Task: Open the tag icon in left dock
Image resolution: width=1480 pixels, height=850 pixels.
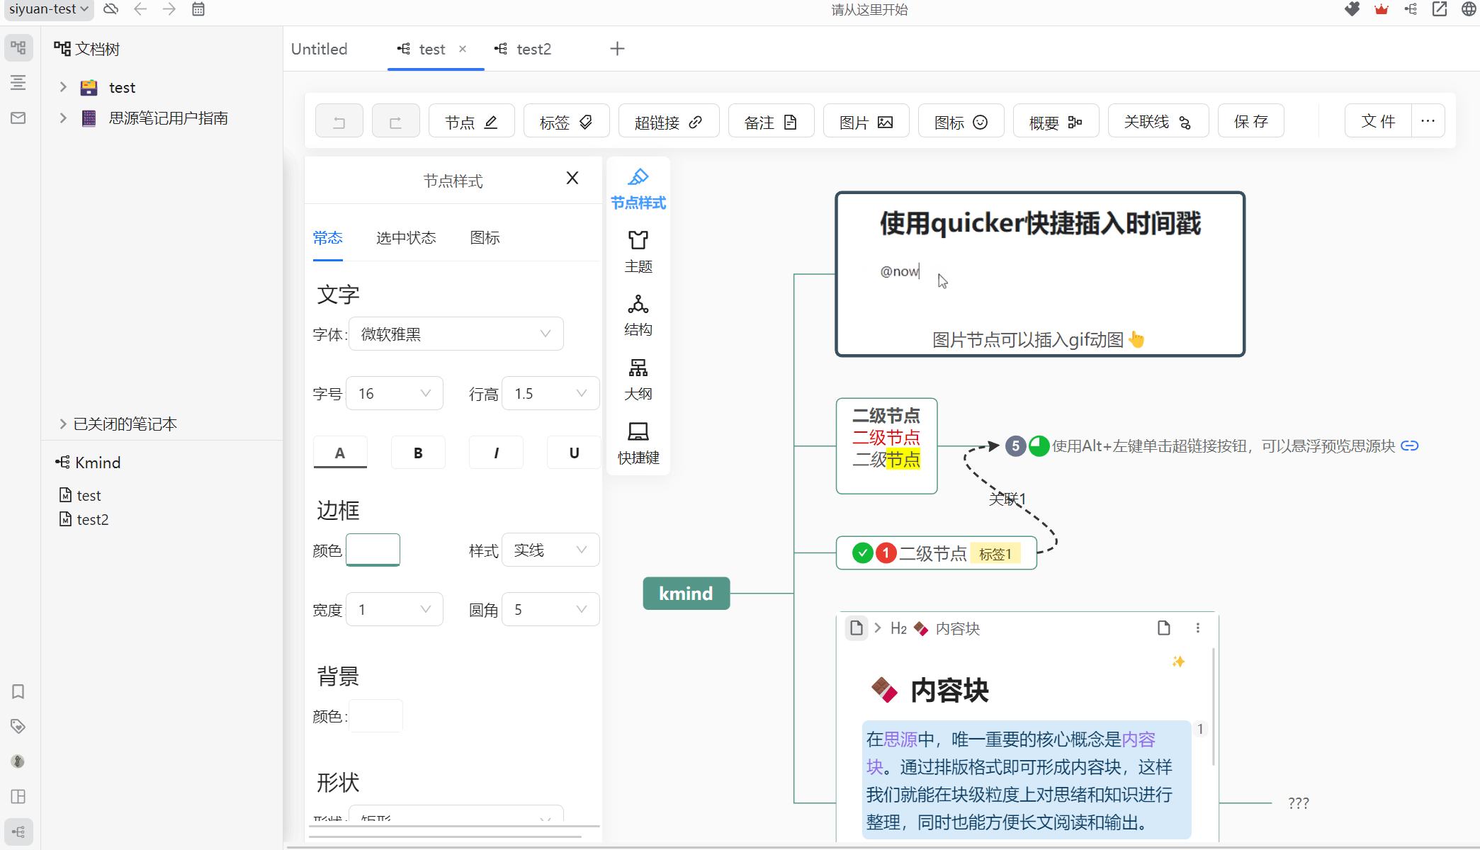Action: click(18, 726)
